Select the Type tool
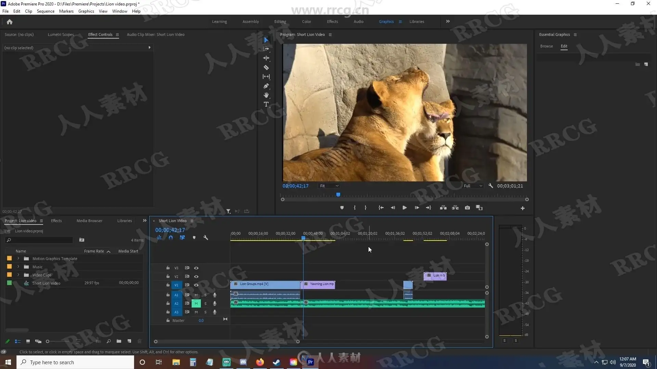This screenshot has width=657, height=369. (x=266, y=104)
